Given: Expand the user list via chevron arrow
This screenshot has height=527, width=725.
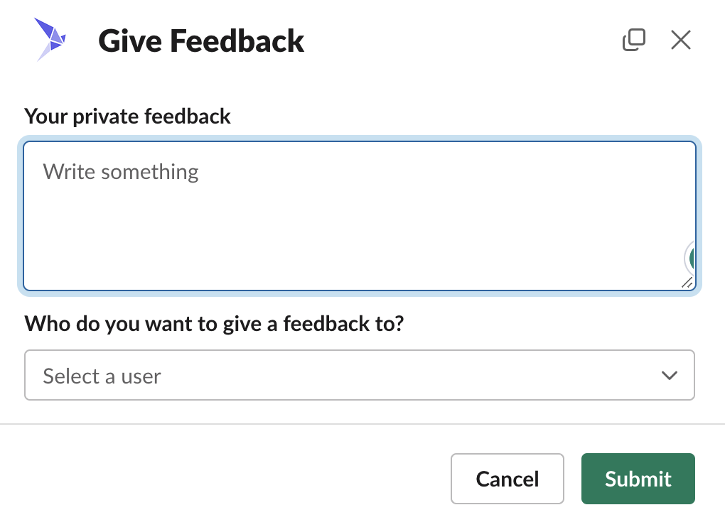Looking at the screenshot, I should [669, 375].
